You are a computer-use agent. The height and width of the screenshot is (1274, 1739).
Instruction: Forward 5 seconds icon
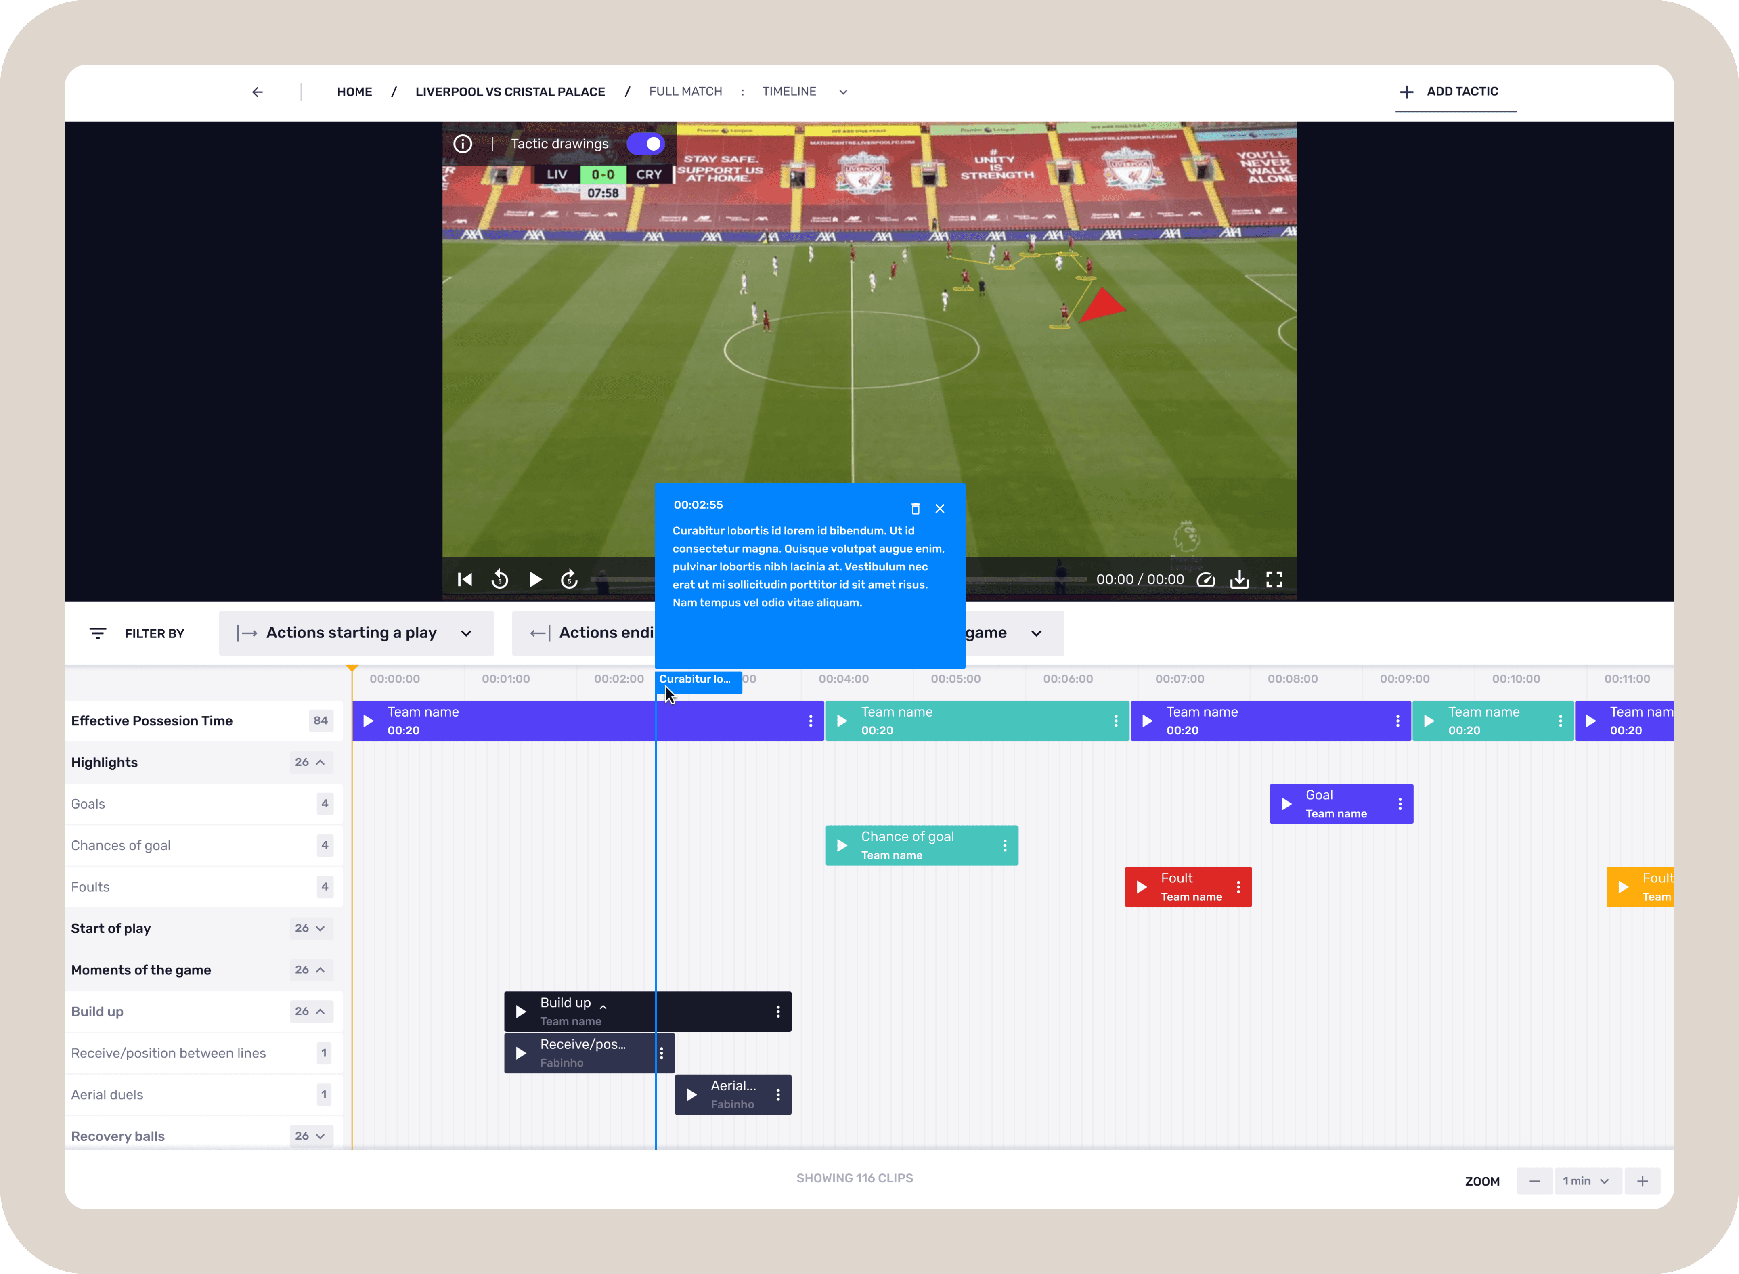point(569,579)
